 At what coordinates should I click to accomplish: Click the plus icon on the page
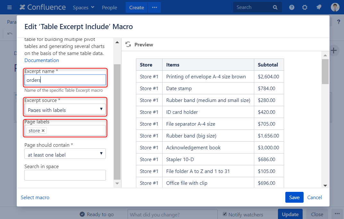pos(333,51)
